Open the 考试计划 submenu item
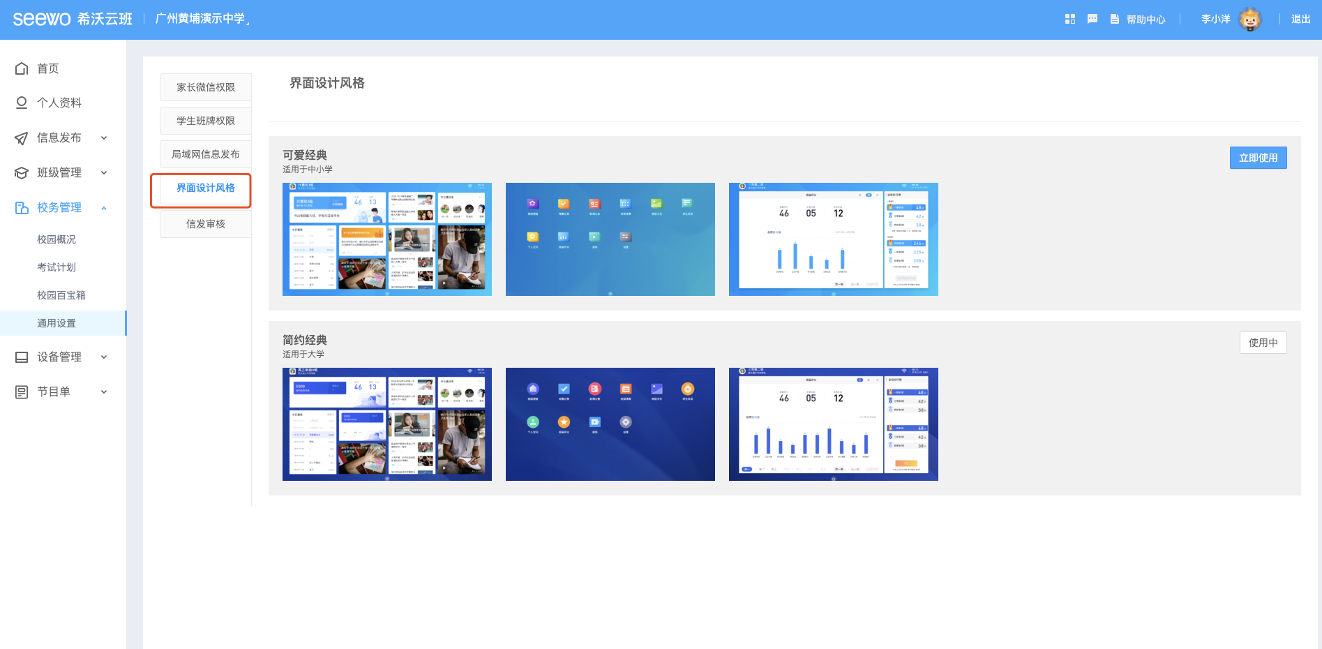This screenshot has width=1322, height=649. click(x=57, y=267)
